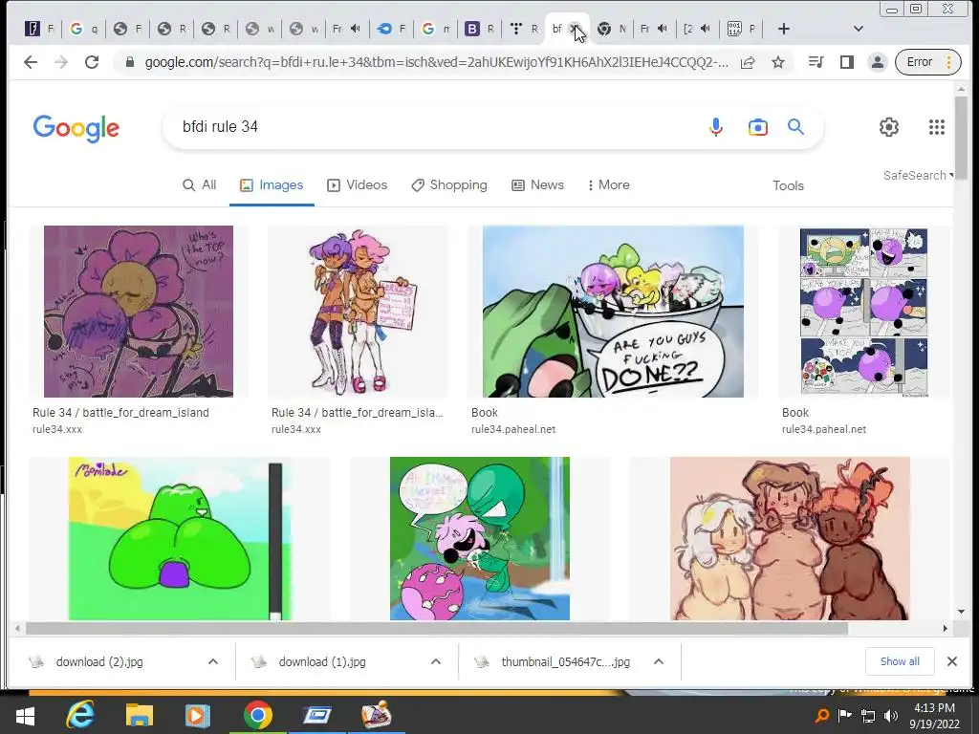
Task: Open the download (2).jpg file
Action: pos(99,661)
